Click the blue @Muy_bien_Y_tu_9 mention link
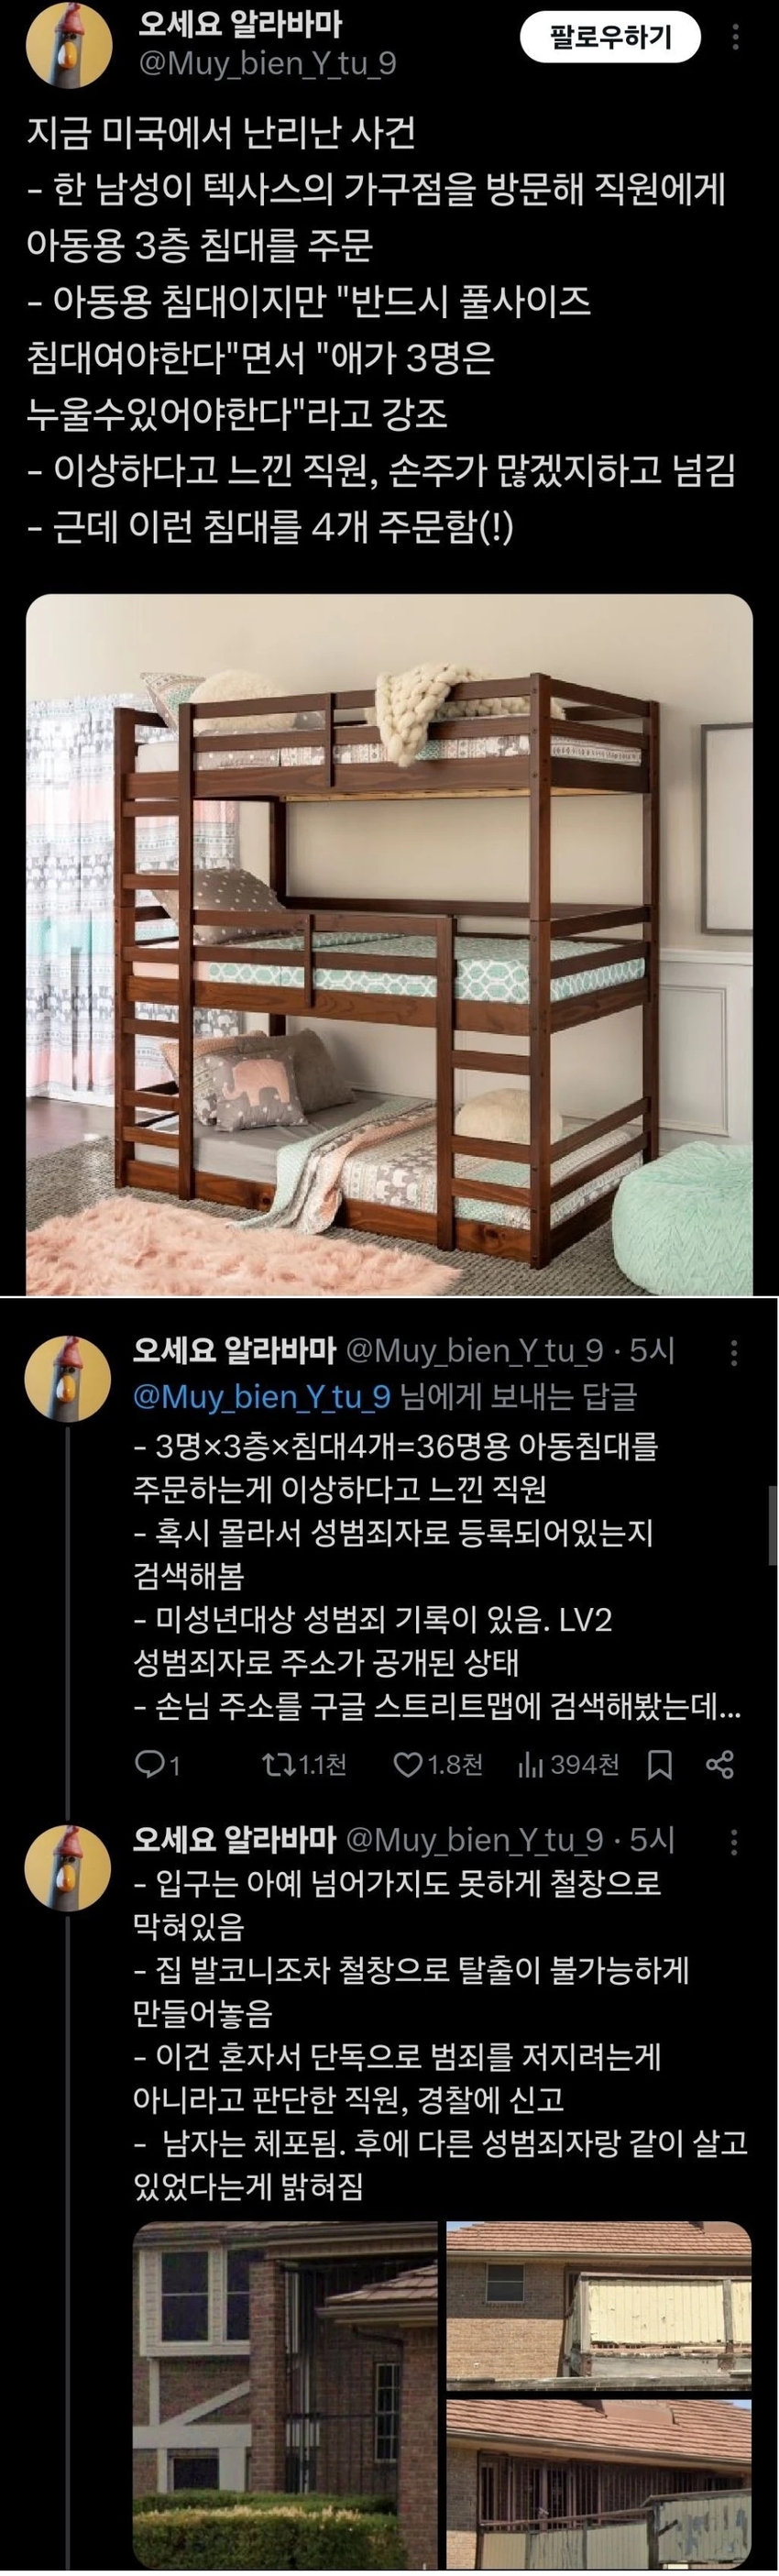 (x=261, y=1395)
